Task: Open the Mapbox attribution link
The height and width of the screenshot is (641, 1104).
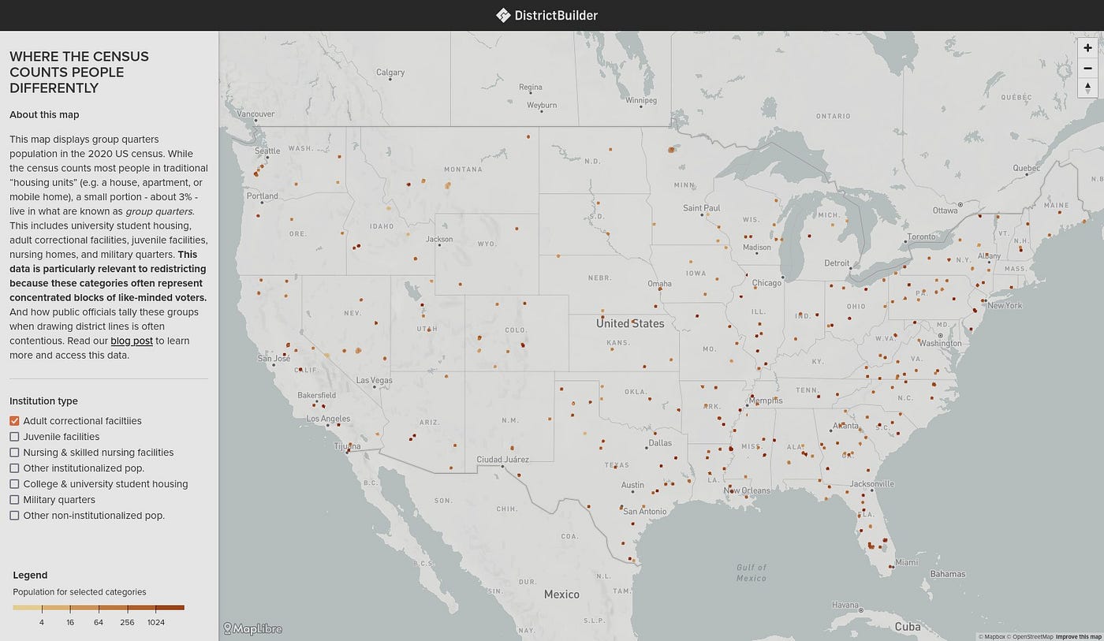Action: pyautogui.click(x=990, y=636)
